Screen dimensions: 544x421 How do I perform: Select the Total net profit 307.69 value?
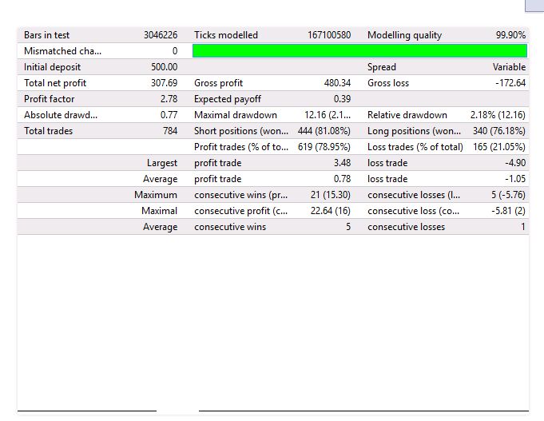click(163, 83)
